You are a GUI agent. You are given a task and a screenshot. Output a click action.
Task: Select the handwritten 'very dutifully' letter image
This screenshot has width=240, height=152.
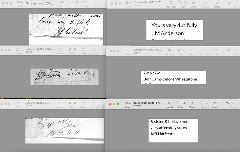(66, 30)
